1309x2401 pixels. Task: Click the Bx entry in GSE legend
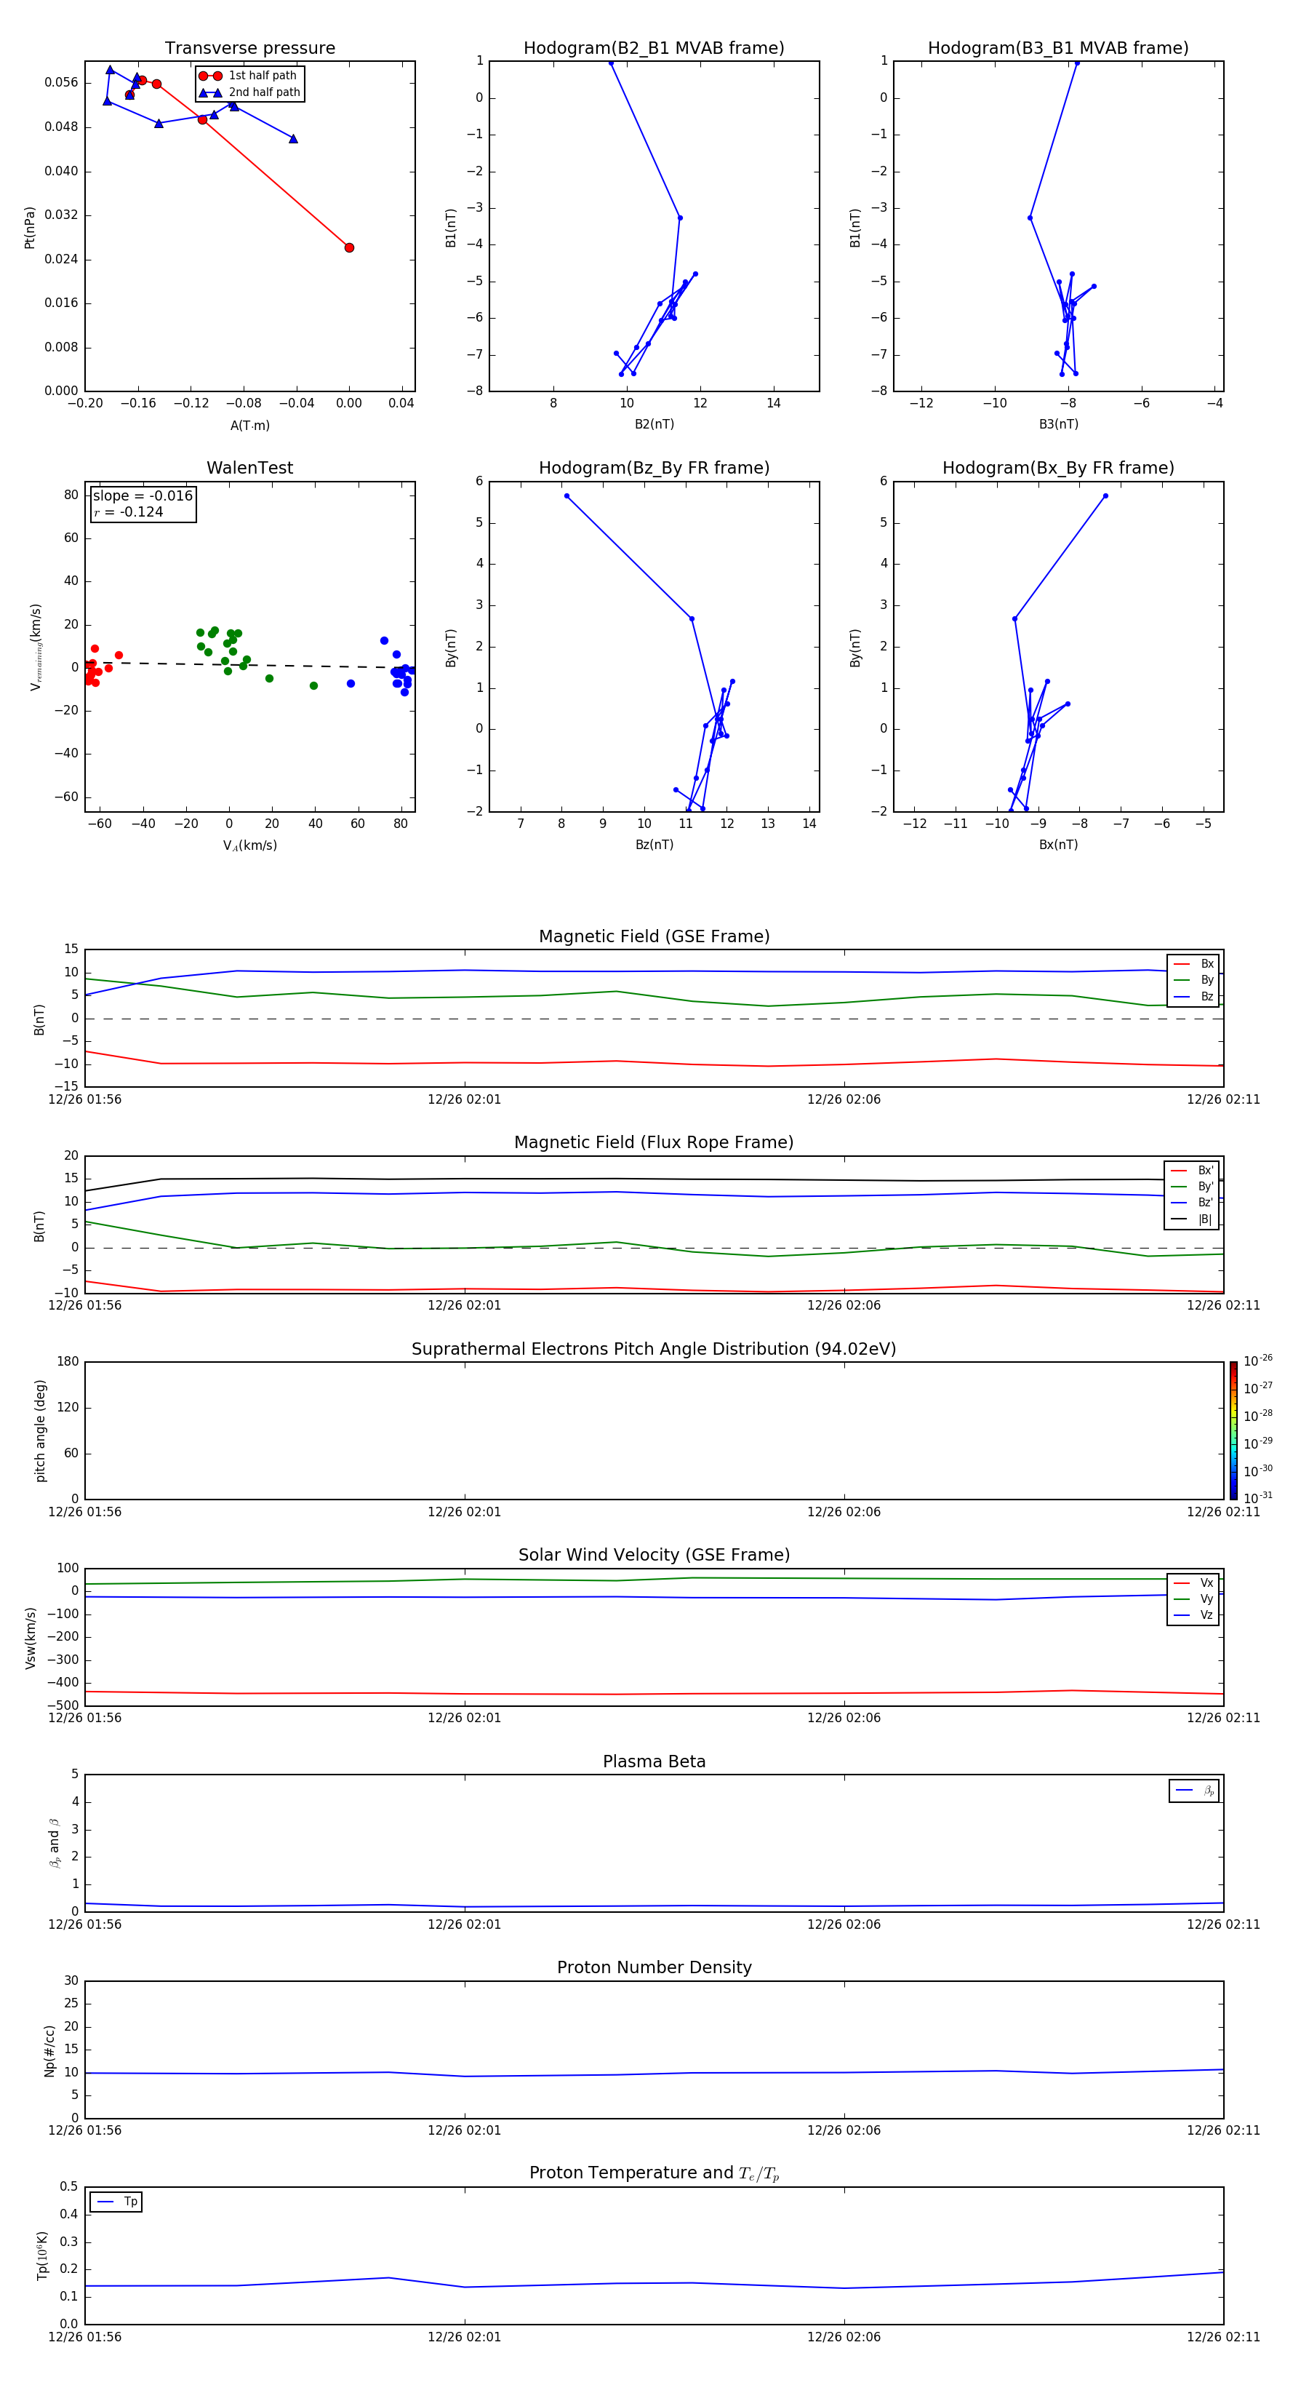1193,964
